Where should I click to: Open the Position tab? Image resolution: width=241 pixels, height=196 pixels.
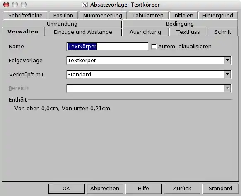(x=63, y=15)
